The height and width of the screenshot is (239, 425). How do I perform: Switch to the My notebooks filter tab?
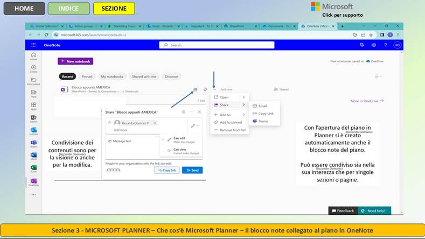(112, 76)
